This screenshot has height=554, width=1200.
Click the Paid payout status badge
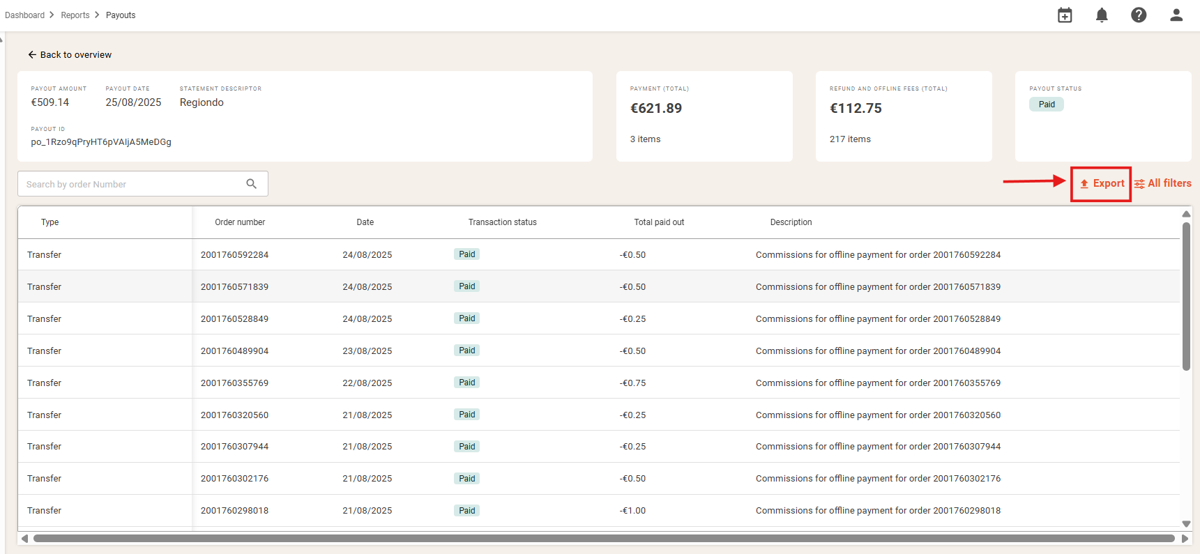[1047, 105]
